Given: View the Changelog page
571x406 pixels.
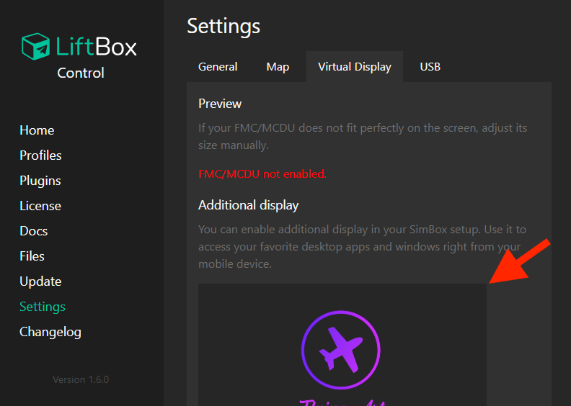Looking at the screenshot, I should [x=50, y=332].
